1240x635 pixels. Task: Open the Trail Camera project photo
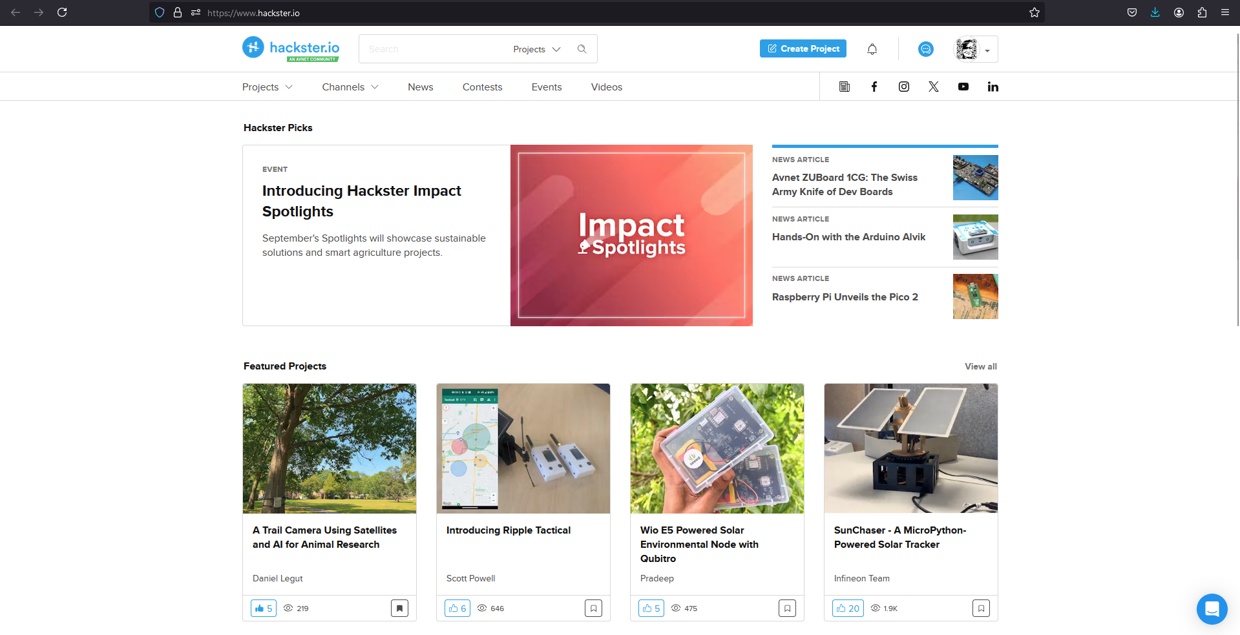pyautogui.click(x=330, y=448)
